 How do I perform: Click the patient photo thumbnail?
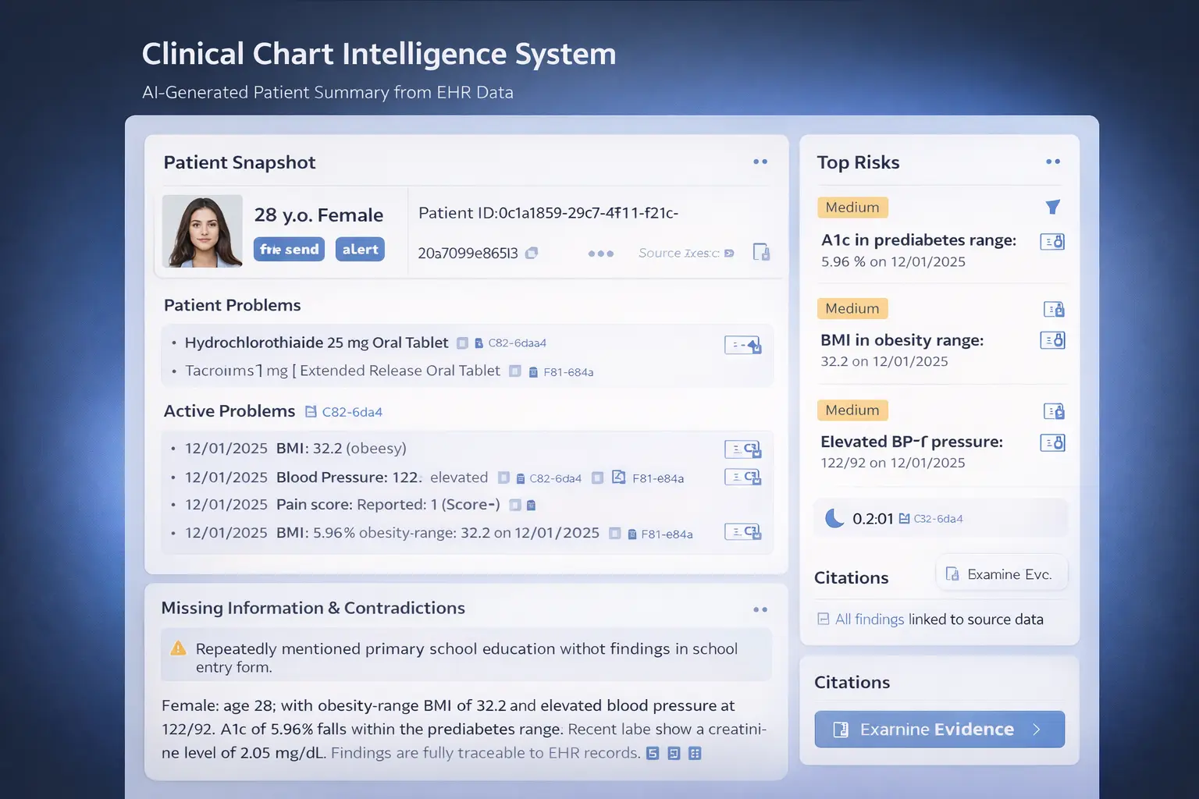pyautogui.click(x=202, y=231)
